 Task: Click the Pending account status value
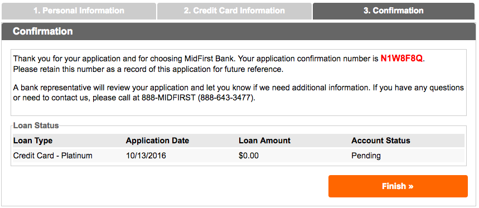tap(366, 156)
